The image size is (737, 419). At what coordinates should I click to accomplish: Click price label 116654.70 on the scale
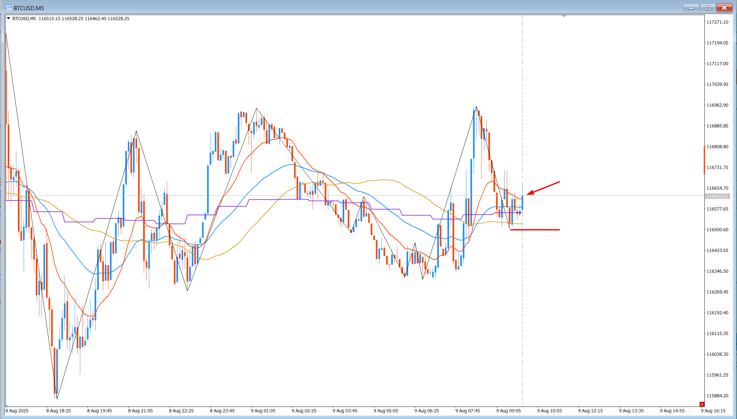pyautogui.click(x=718, y=188)
